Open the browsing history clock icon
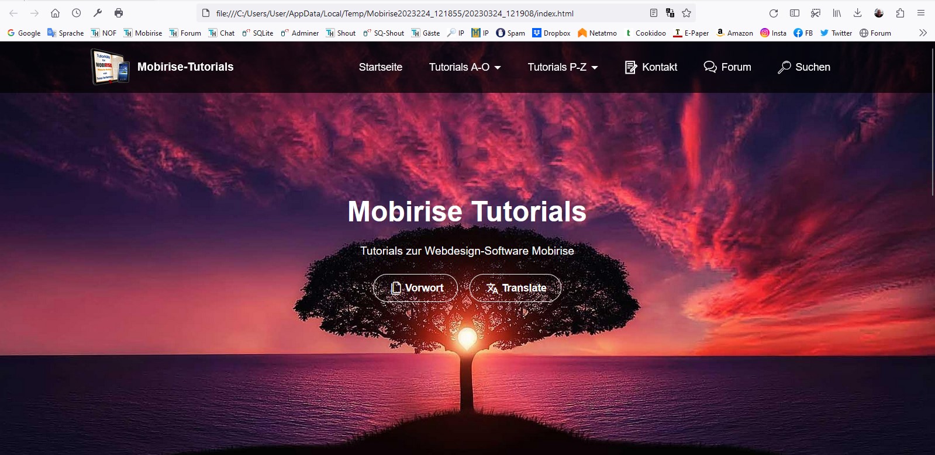This screenshot has width=935, height=455. (x=76, y=13)
